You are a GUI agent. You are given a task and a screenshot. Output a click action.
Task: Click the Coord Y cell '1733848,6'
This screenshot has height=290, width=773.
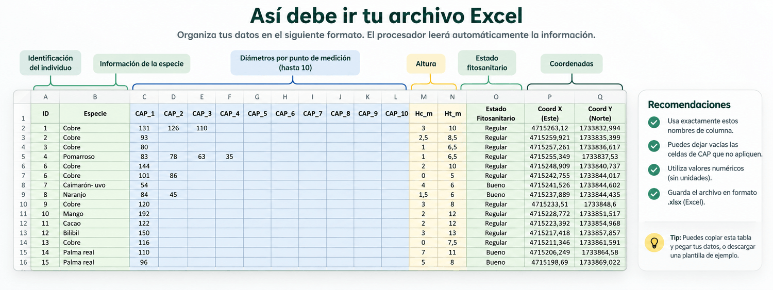tap(600, 204)
